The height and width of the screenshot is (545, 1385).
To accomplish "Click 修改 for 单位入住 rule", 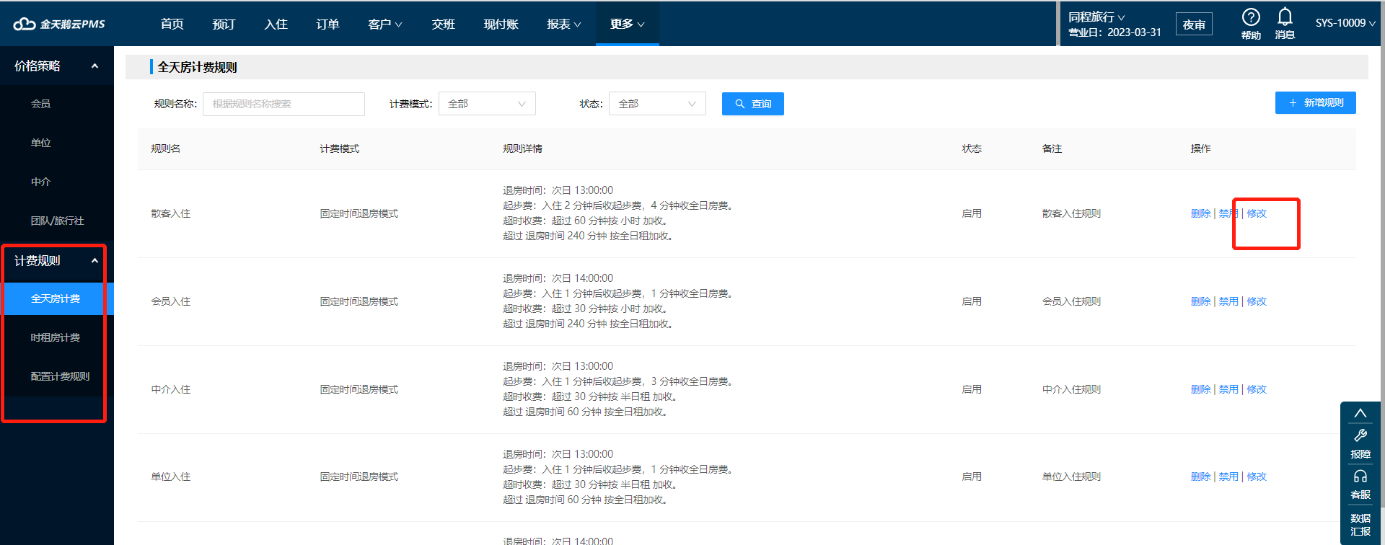I will tap(1257, 477).
